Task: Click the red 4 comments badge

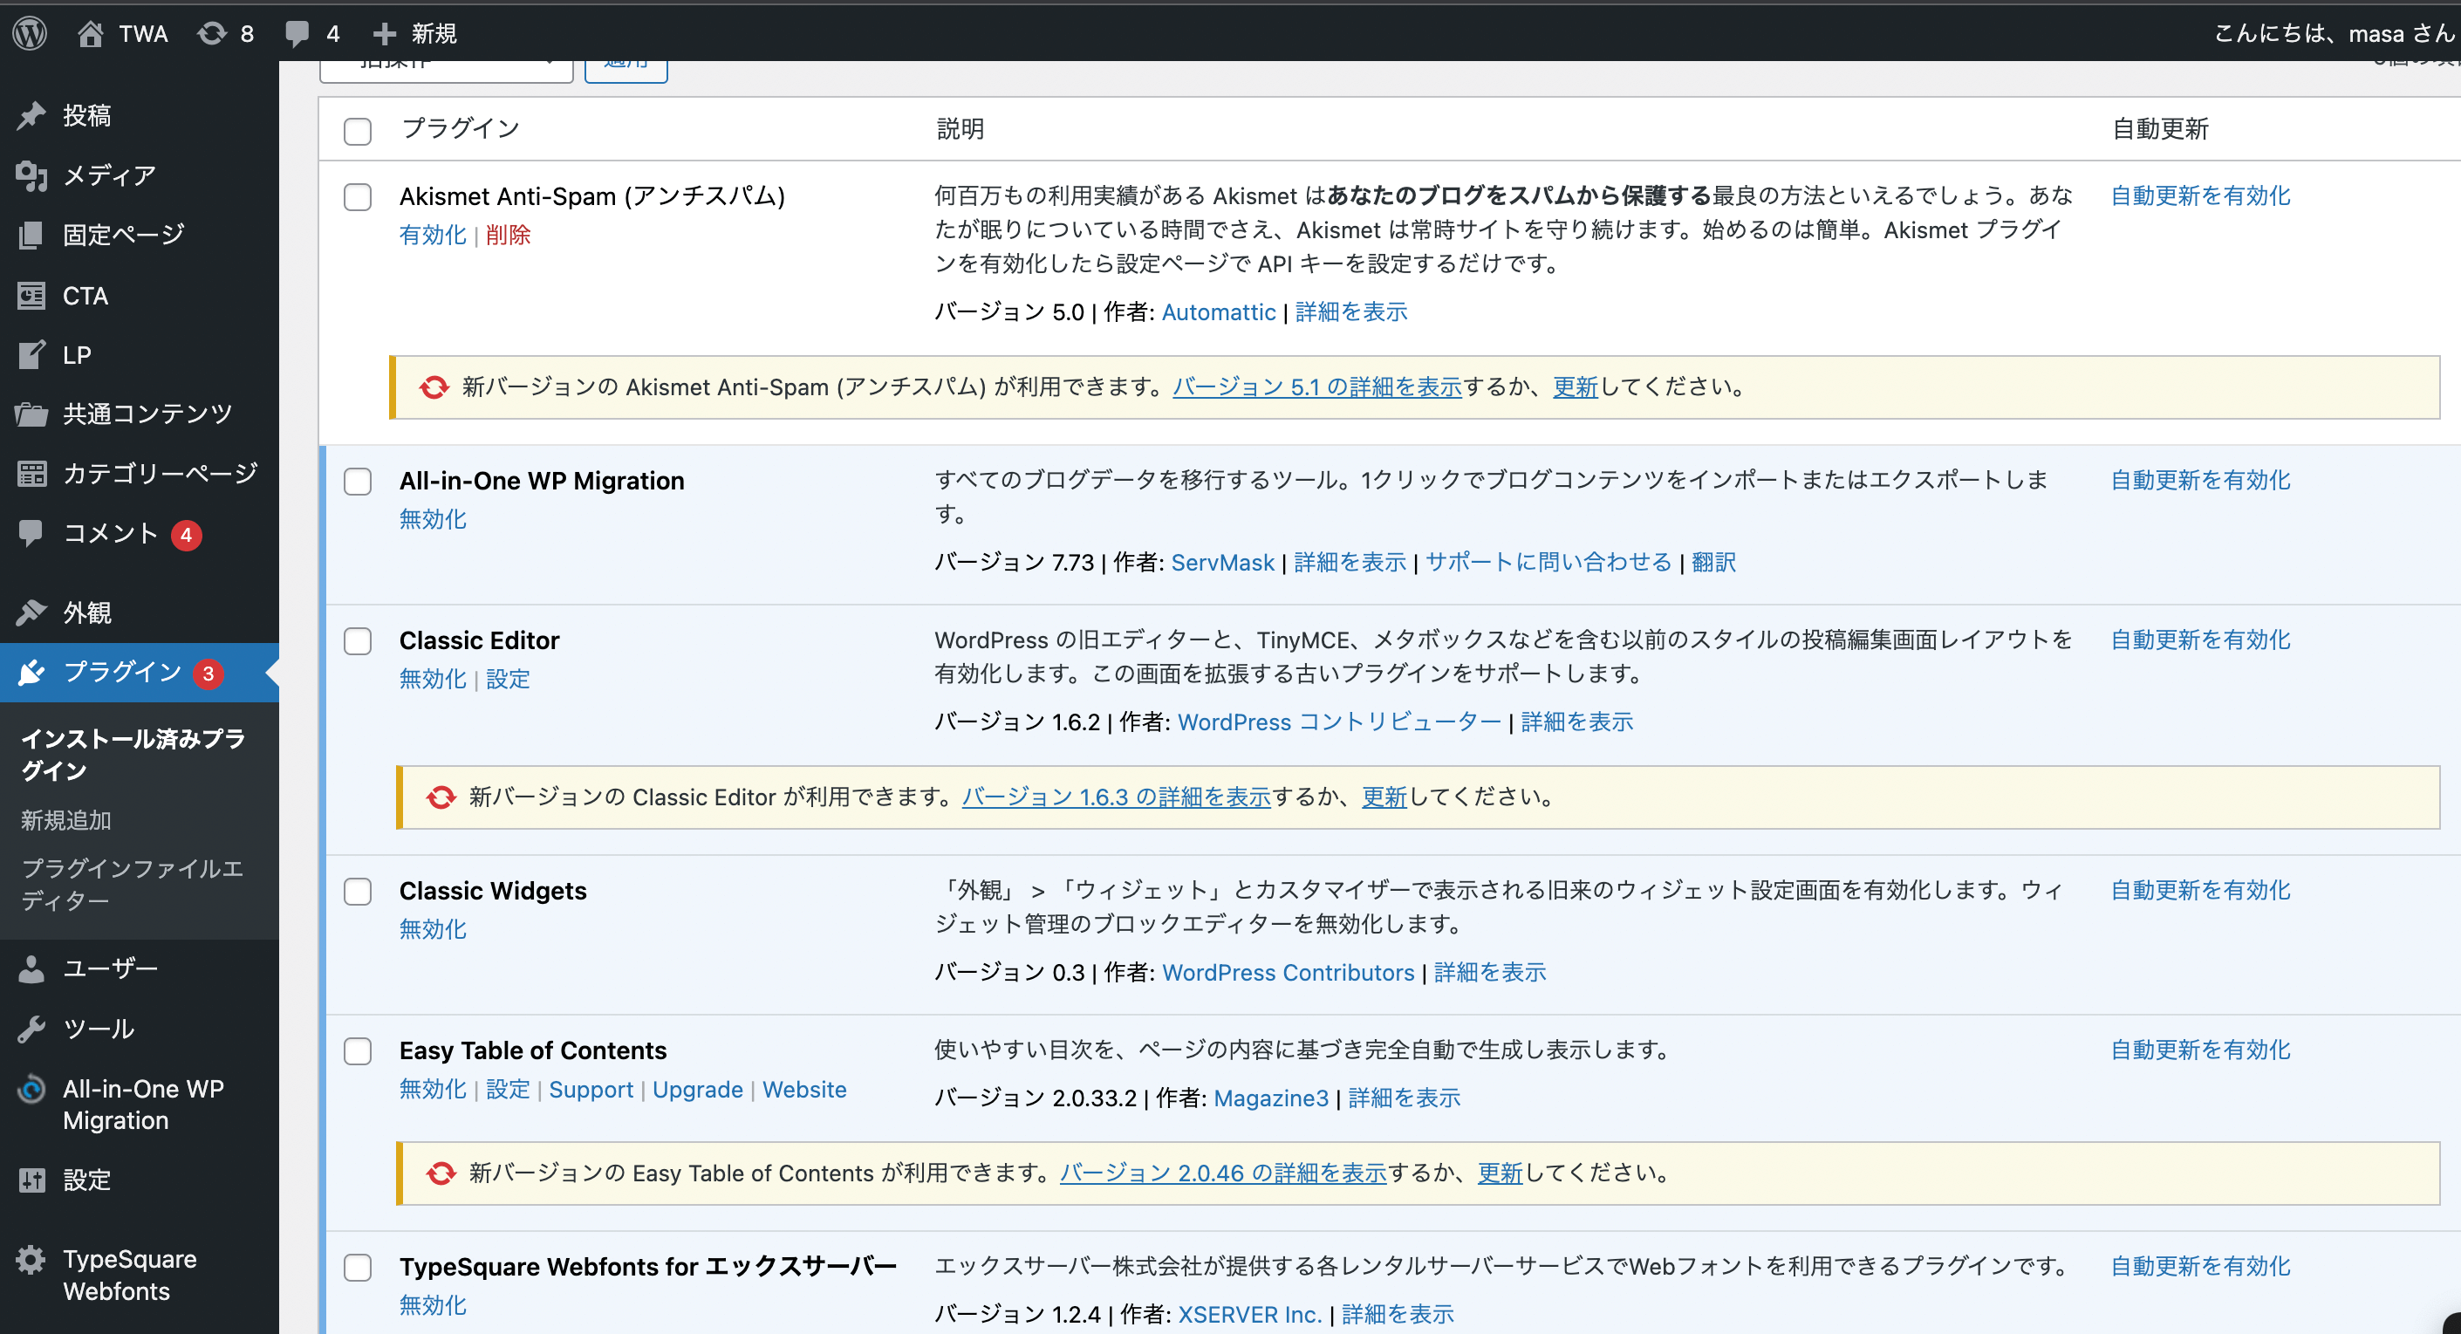Action: point(187,535)
